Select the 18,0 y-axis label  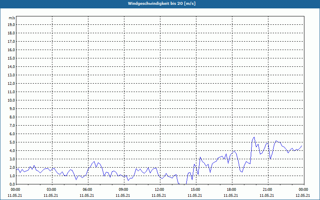coord(12,33)
